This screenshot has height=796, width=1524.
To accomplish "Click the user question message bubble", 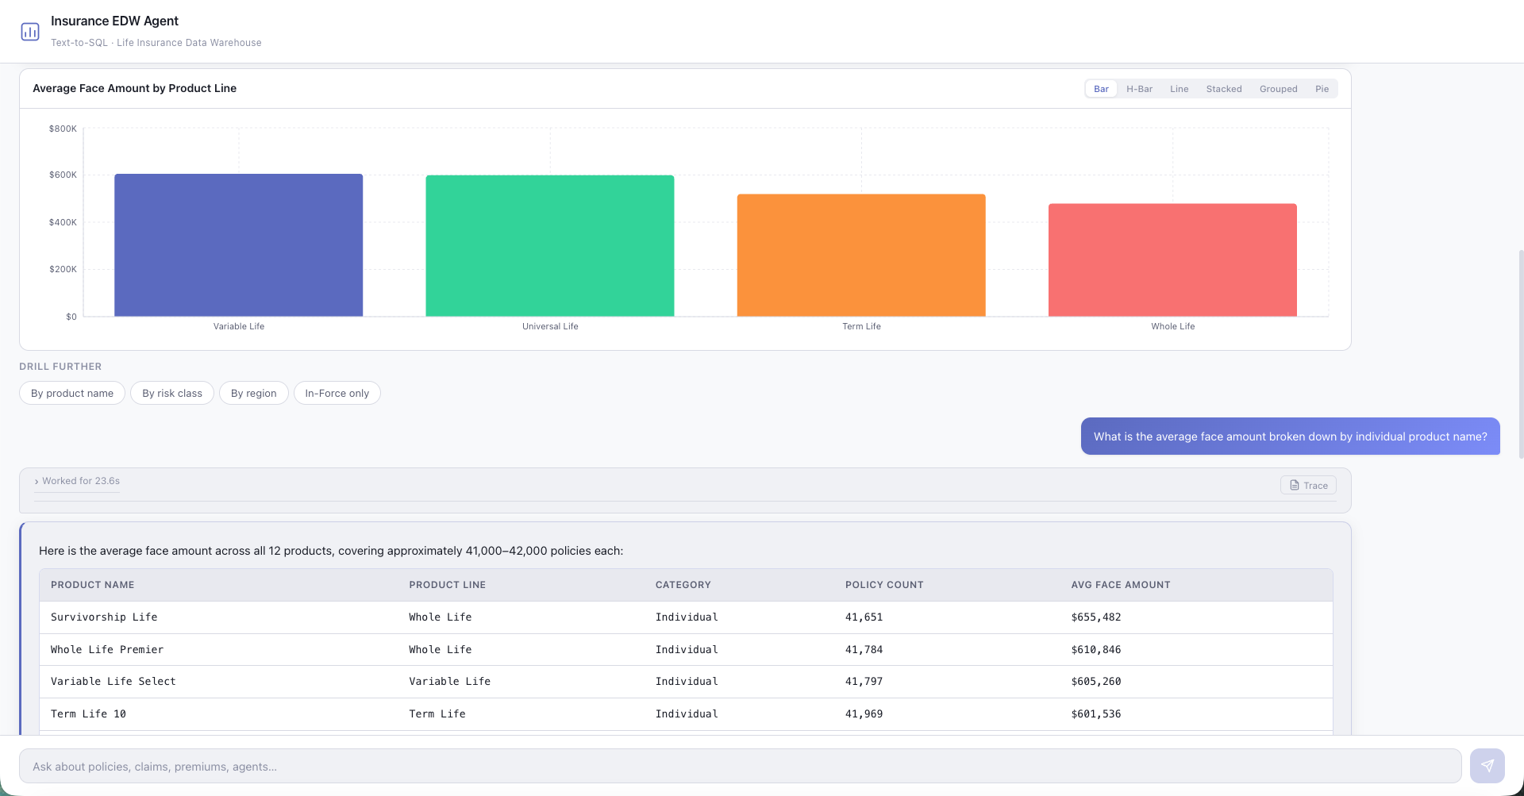I will pos(1291,436).
